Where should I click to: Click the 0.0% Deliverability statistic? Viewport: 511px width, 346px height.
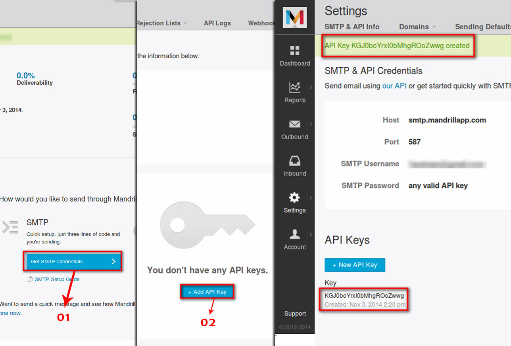pyautogui.click(x=35, y=78)
